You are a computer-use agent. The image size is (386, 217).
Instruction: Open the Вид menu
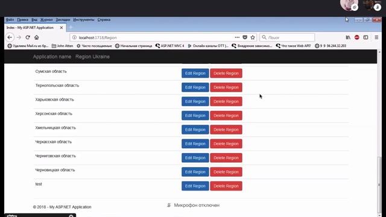point(34,20)
